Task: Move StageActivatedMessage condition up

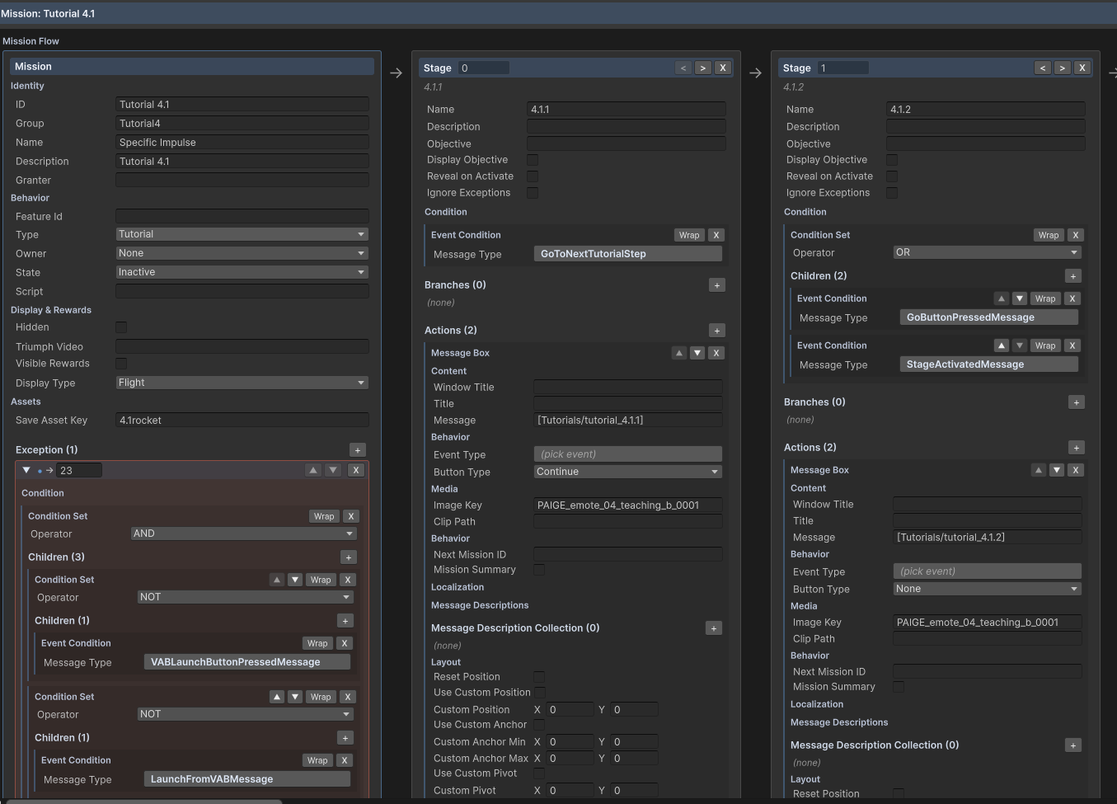Action: point(1002,346)
